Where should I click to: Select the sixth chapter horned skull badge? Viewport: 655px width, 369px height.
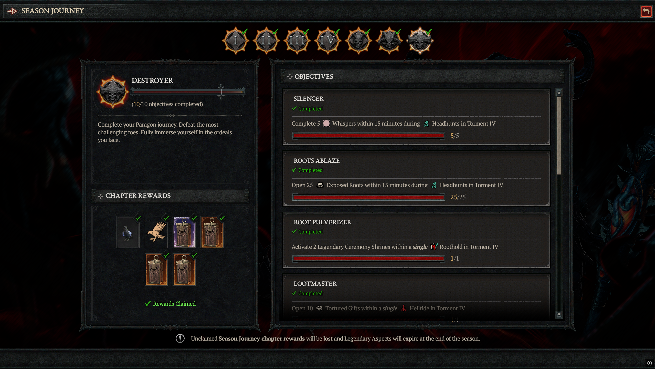(x=389, y=40)
